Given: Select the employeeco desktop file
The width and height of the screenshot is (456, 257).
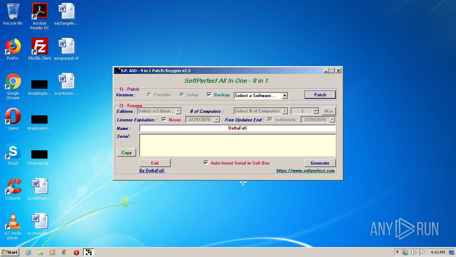Looking at the screenshot, I should tap(40, 122).
